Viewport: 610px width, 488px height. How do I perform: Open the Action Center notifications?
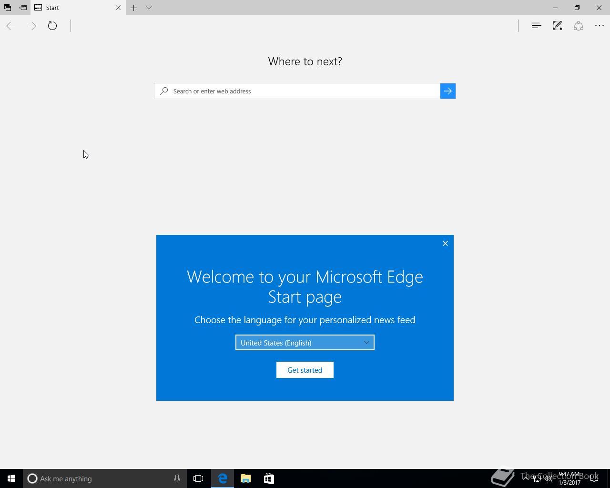click(594, 478)
